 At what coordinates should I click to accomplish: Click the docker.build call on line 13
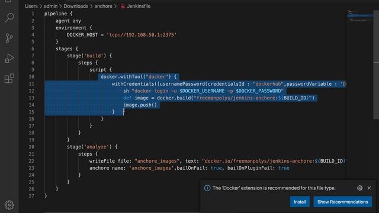click(236, 98)
